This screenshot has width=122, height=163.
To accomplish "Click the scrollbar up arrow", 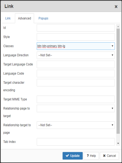I will [x=118, y=27].
